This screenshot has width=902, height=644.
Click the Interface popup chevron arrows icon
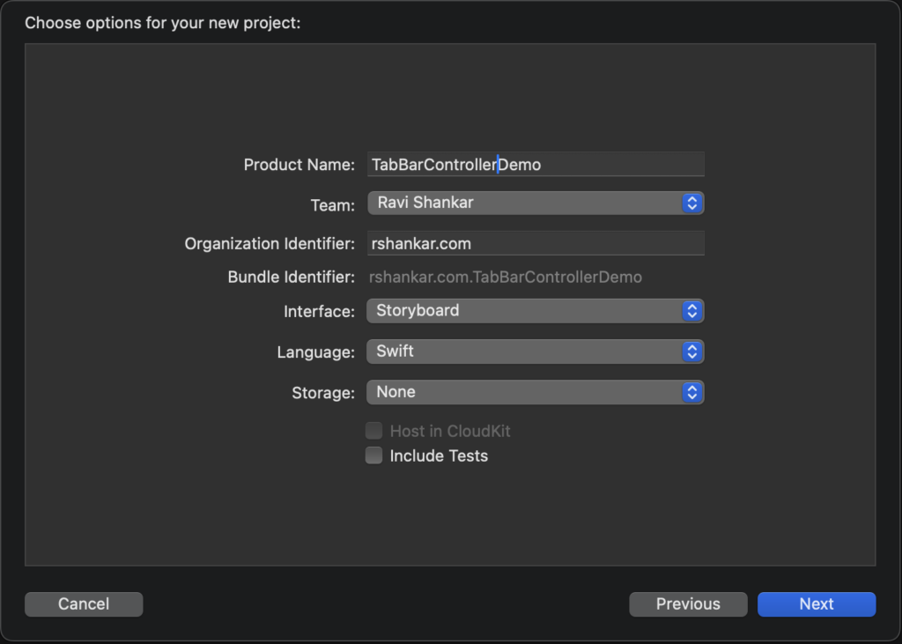pyautogui.click(x=692, y=311)
